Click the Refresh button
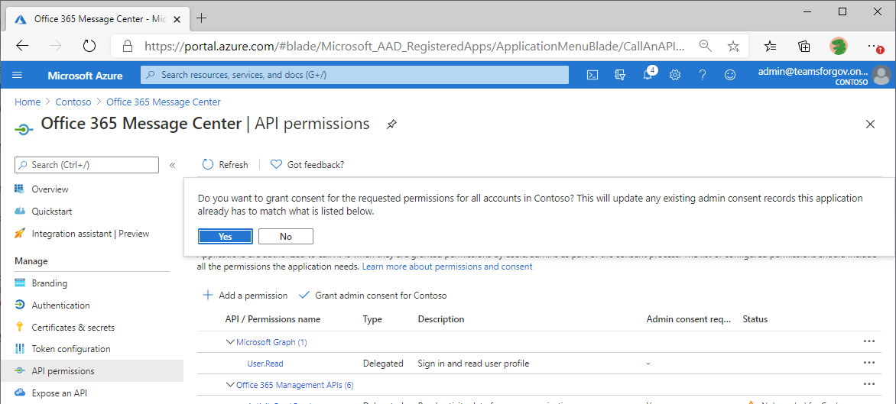Screen dimensions: 896x404 pos(226,165)
